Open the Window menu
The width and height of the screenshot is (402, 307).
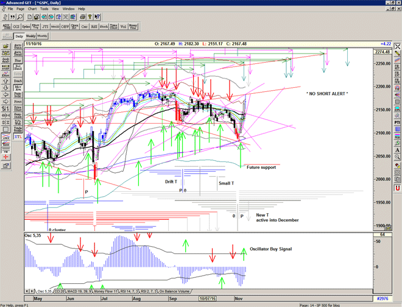[x=69, y=9]
